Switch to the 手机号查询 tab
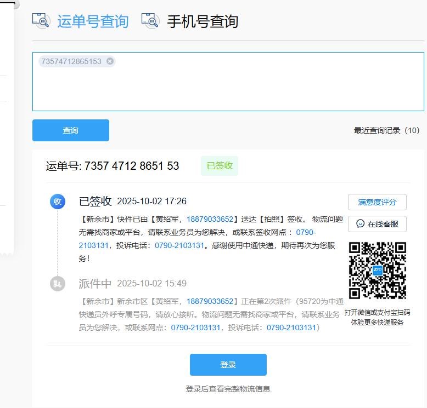The width and height of the screenshot is (427, 408). [202, 21]
